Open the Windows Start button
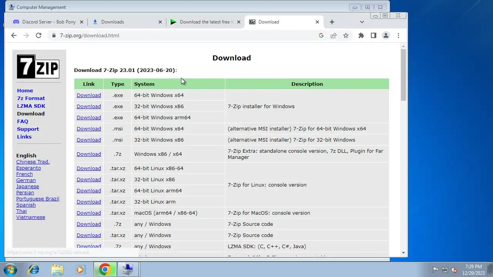 10,270
